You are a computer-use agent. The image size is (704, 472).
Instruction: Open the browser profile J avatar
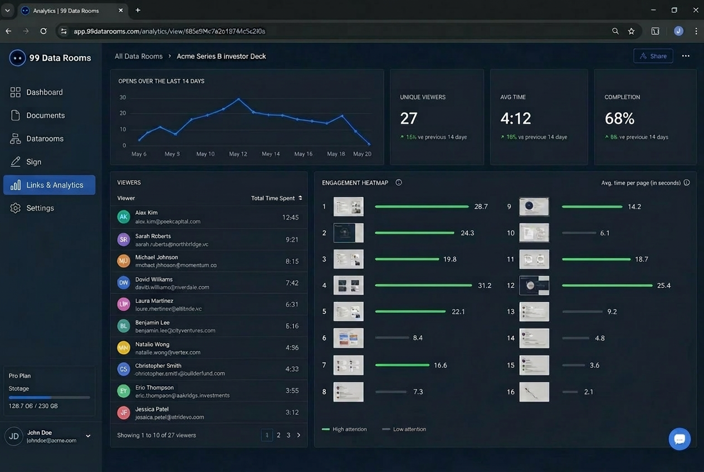tap(678, 31)
